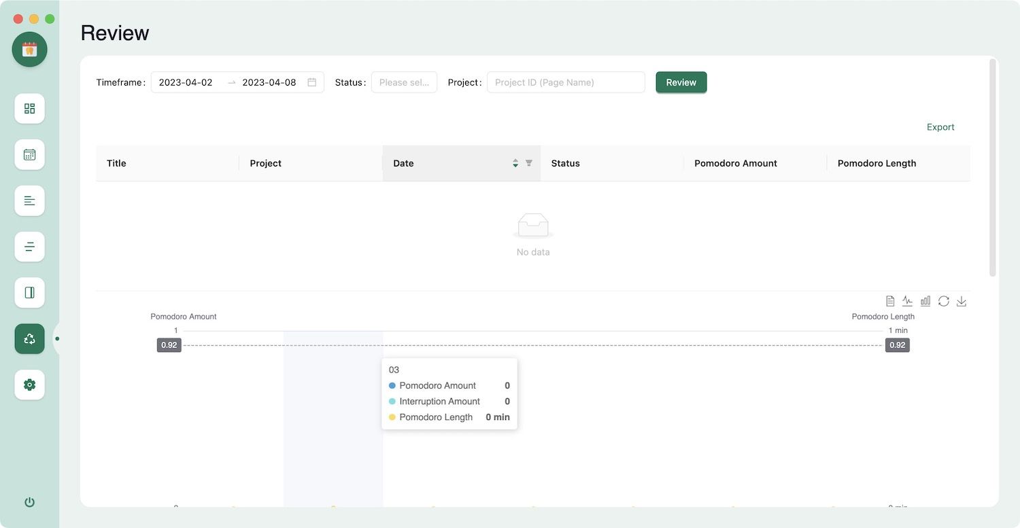The image size is (1020, 528).
Task: Show chart data view document icon
Action: coord(890,301)
